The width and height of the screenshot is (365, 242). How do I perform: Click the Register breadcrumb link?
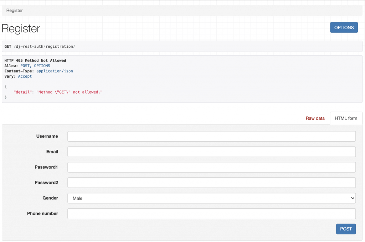pos(14,10)
